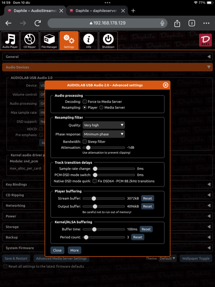Open the Theme Default dropdown
Viewport: 215px width, 287px height.
pos(167,258)
